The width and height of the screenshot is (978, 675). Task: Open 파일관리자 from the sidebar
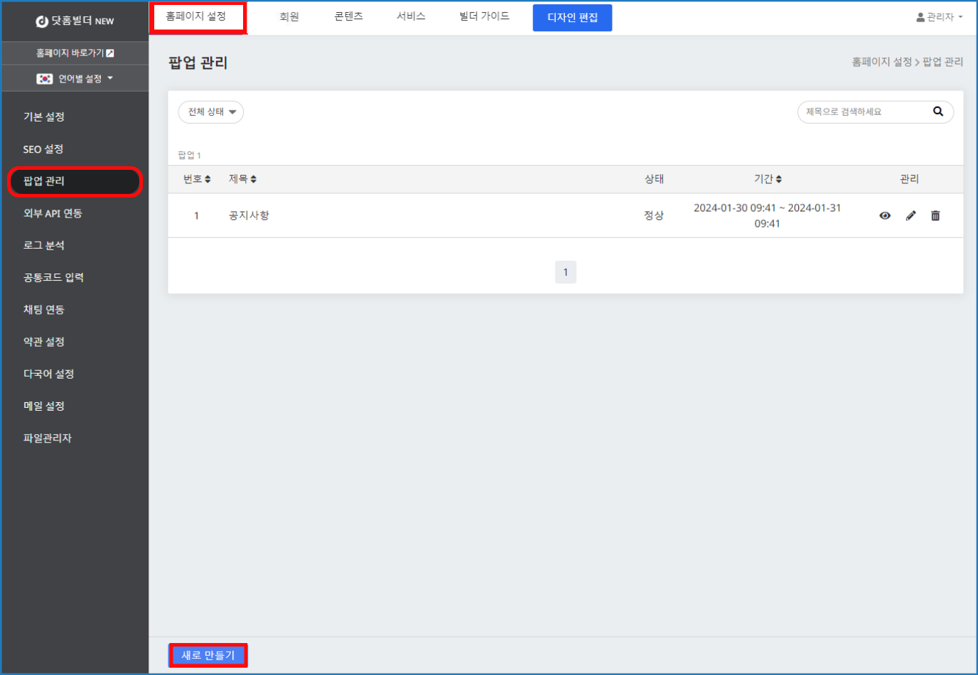[48, 438]
